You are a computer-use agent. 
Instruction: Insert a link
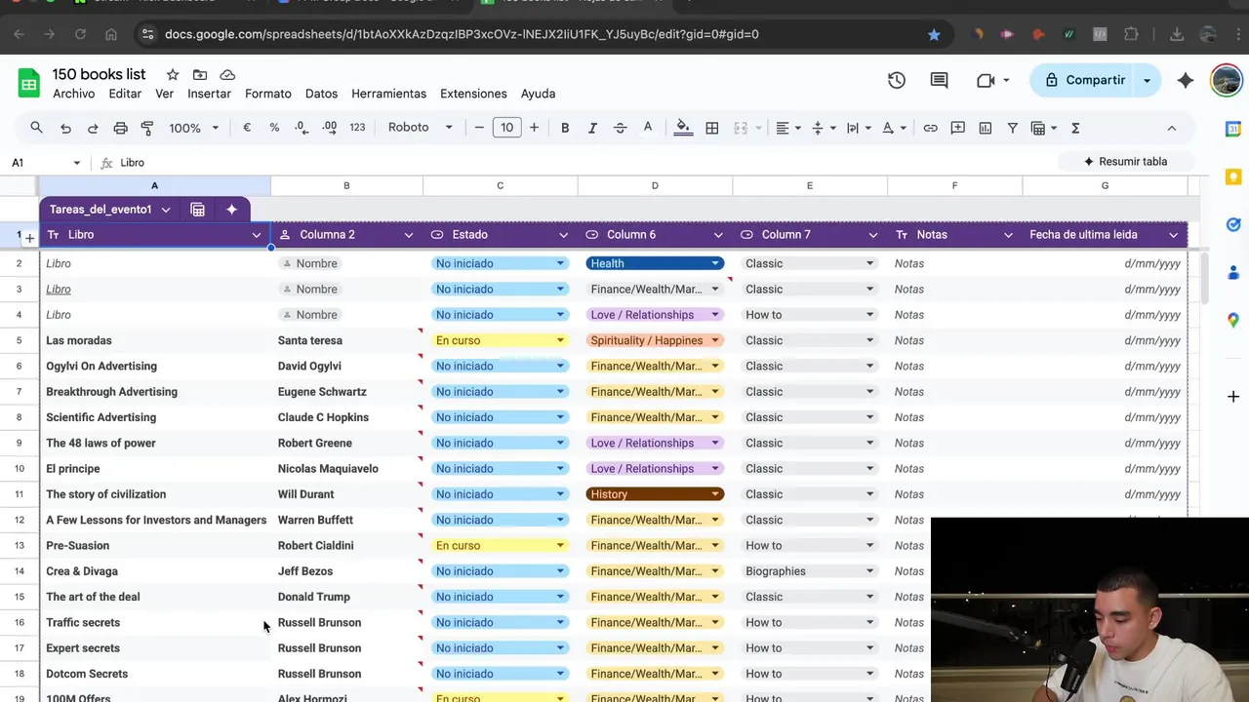click(x=931, y=128)
